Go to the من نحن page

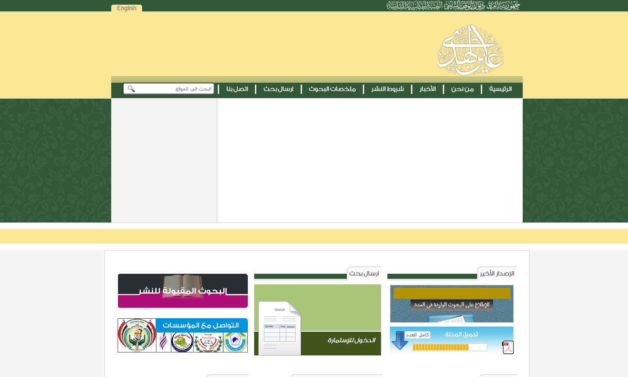462,89
